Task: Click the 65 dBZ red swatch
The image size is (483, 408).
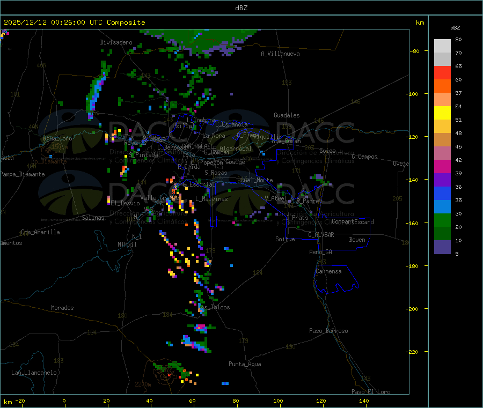Action: (x=442, y=72)
